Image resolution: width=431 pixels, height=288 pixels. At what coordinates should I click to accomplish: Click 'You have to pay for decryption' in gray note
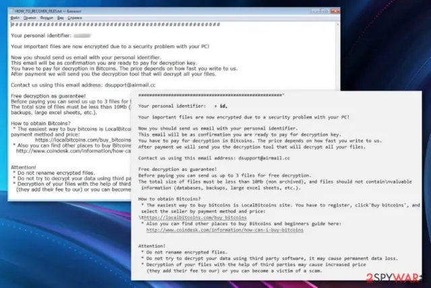click(x=260, y=141)
